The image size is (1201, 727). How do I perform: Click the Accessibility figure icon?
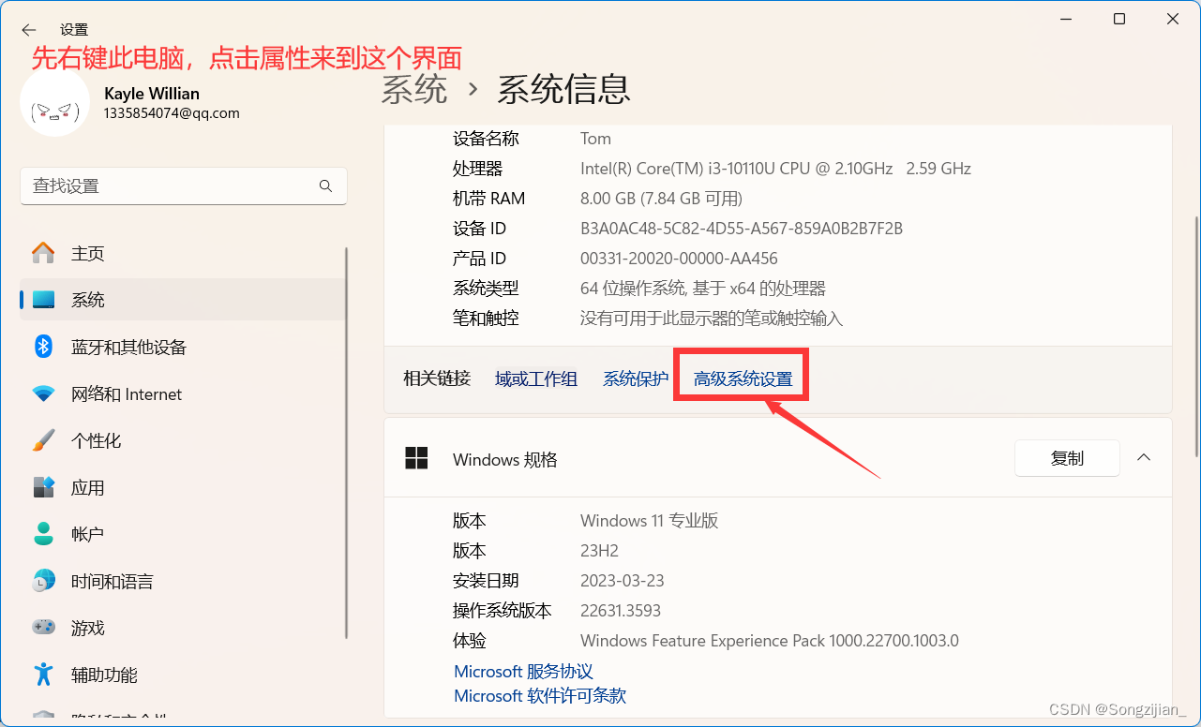click(43, 675)
